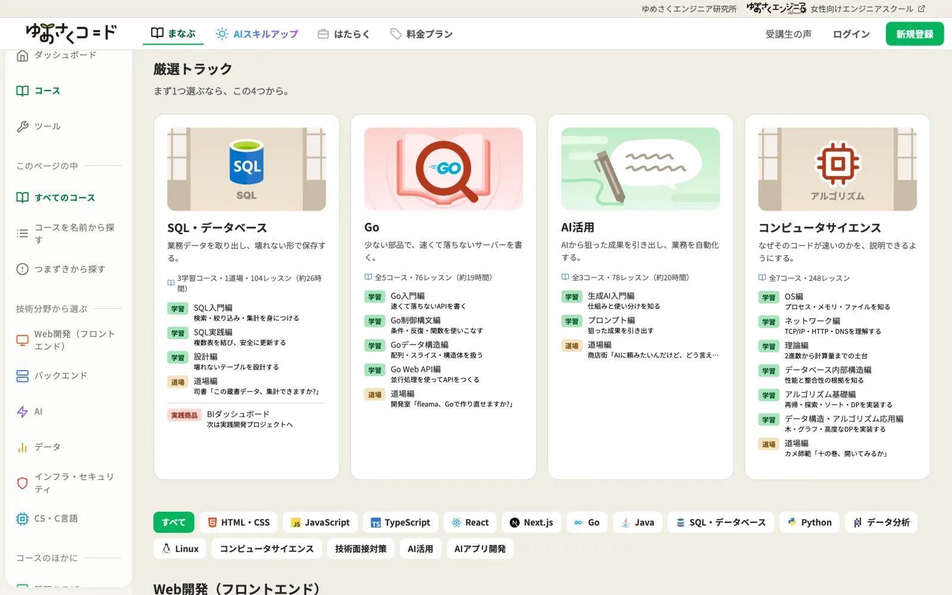The height and width of the screenshot is (595, 952).
Task: Filter courses by Linux chip
Action: coord(180,549)
